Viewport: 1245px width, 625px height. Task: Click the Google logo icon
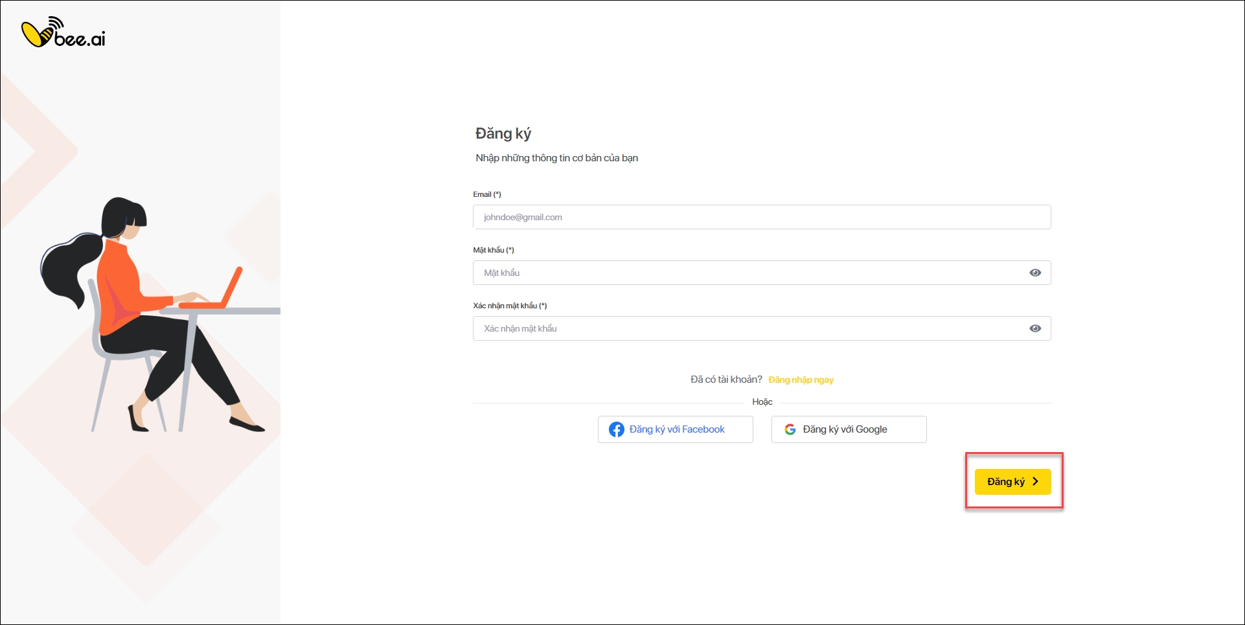click(790, 429)
